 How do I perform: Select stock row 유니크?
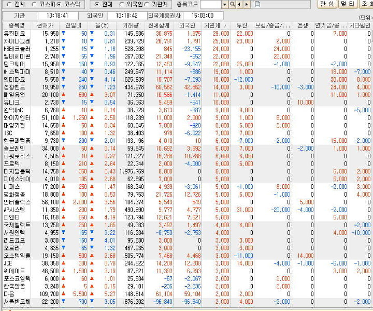187,102
